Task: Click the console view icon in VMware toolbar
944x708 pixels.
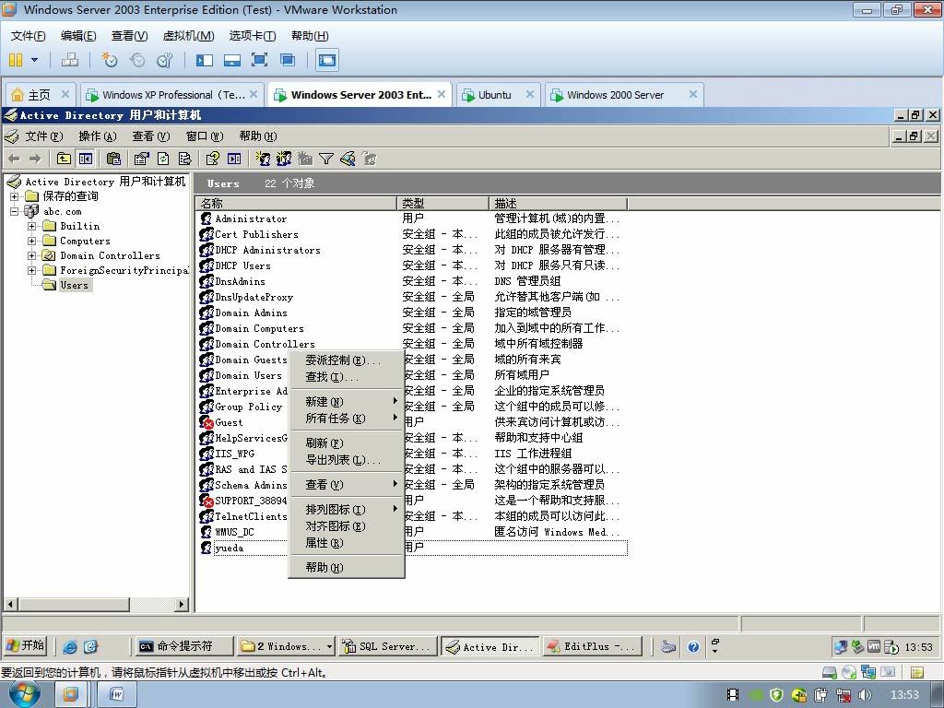Action: click(327, 60)
